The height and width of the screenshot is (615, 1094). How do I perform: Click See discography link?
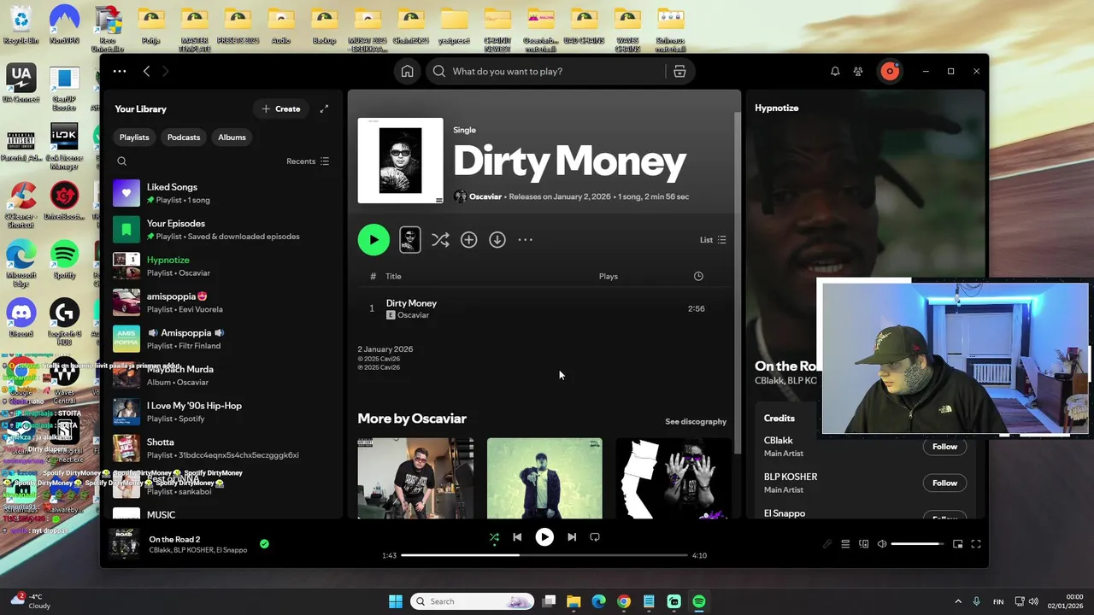coord(696,421)
